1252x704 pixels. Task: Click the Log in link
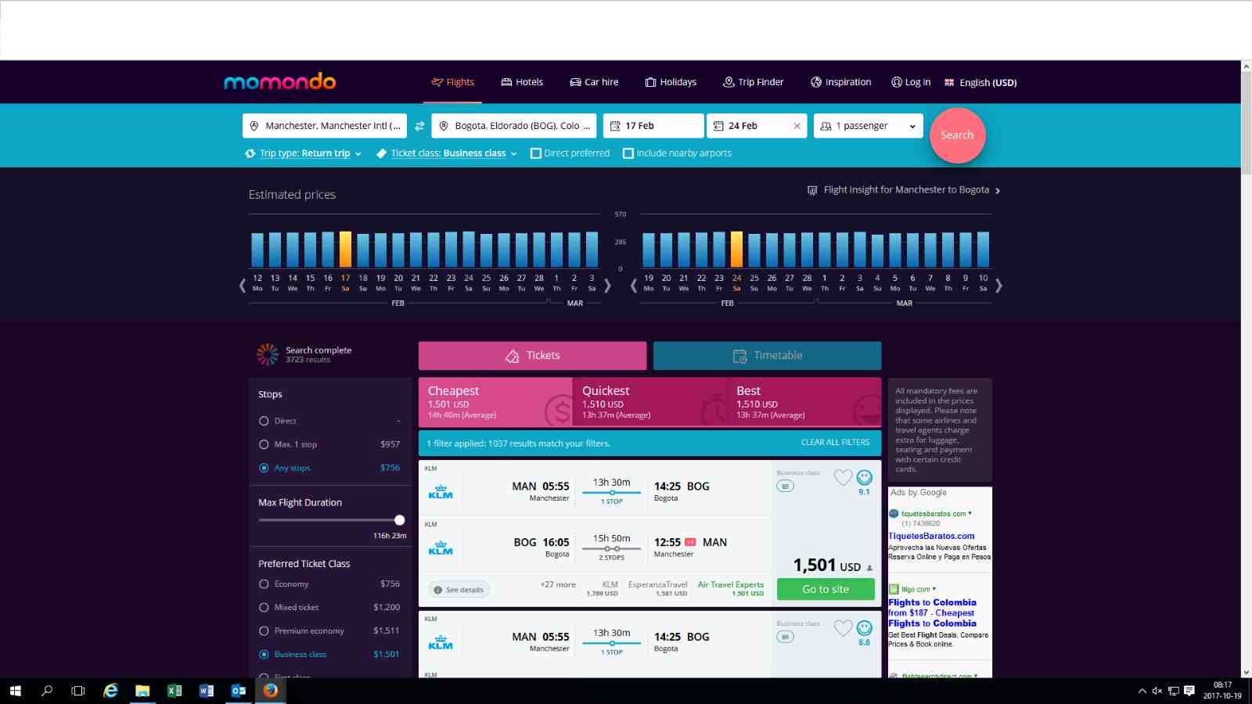pos(911,82)
